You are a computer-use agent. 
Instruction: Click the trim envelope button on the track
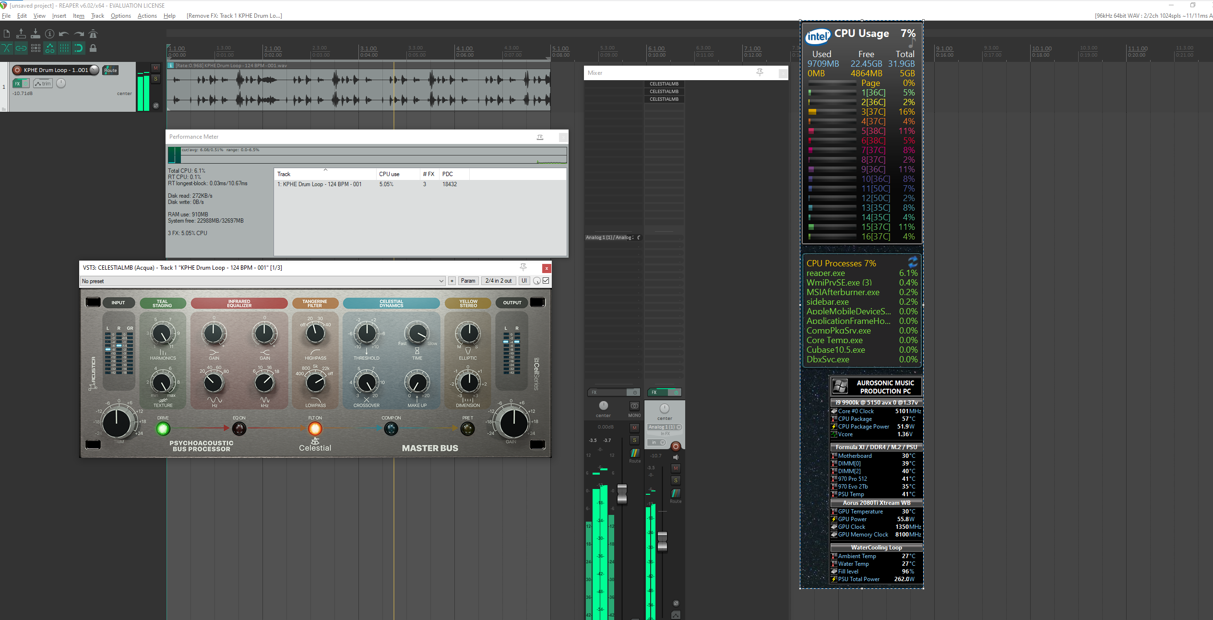tap(43, 83)
